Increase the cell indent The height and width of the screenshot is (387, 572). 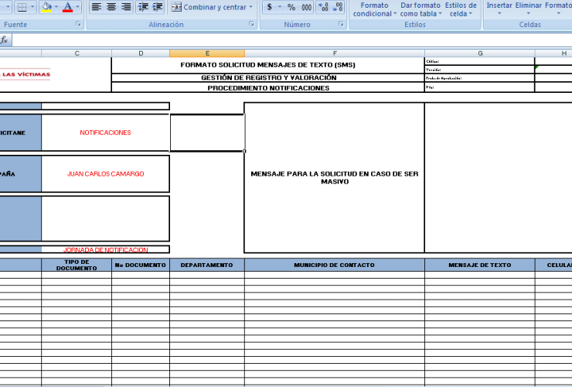[x=158, y=7]
